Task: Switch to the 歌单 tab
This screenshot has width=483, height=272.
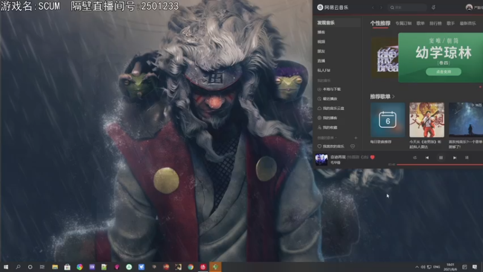Action: click(420, 24)
